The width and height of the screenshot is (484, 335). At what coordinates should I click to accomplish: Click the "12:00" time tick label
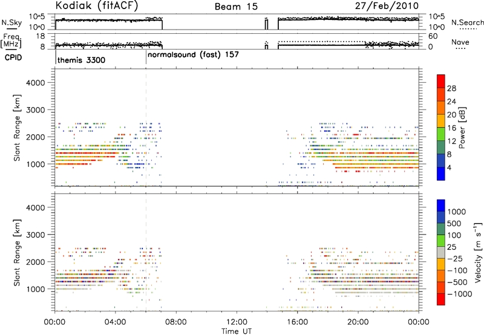(x=237, y=322)
